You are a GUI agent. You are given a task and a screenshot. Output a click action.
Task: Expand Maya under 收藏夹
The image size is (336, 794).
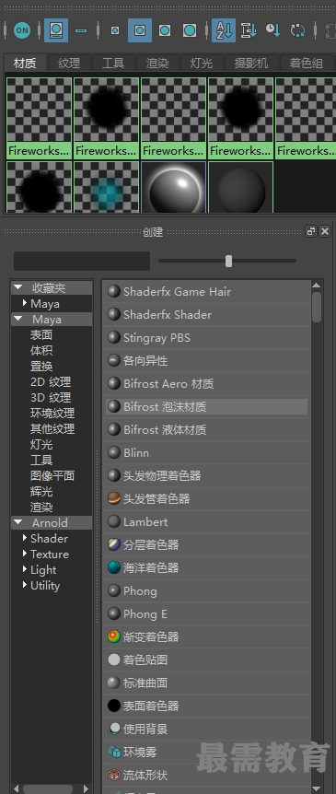pyautogui.click(x=25, y=303)
